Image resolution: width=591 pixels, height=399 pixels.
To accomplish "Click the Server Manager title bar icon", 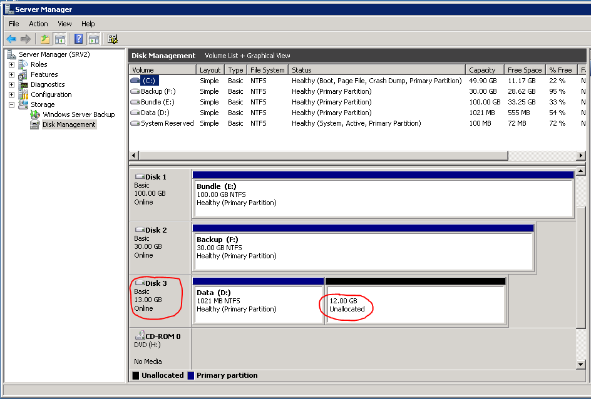I will tap(9, 9).
